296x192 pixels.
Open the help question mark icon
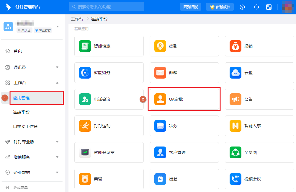[x=242, y=7]
